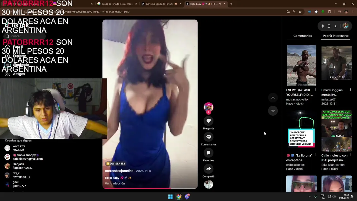The height and width of the screenshot is (201, 357).
Task: Click the download app icon in top pill
Action: click(x=336, y=26)
